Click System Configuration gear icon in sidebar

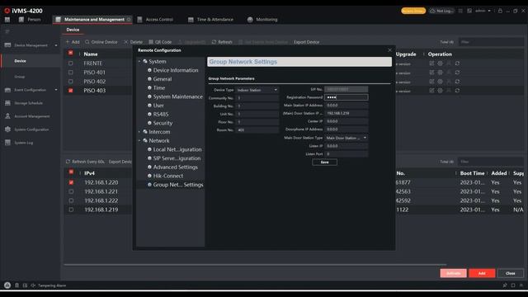click(x=7, y=130)
